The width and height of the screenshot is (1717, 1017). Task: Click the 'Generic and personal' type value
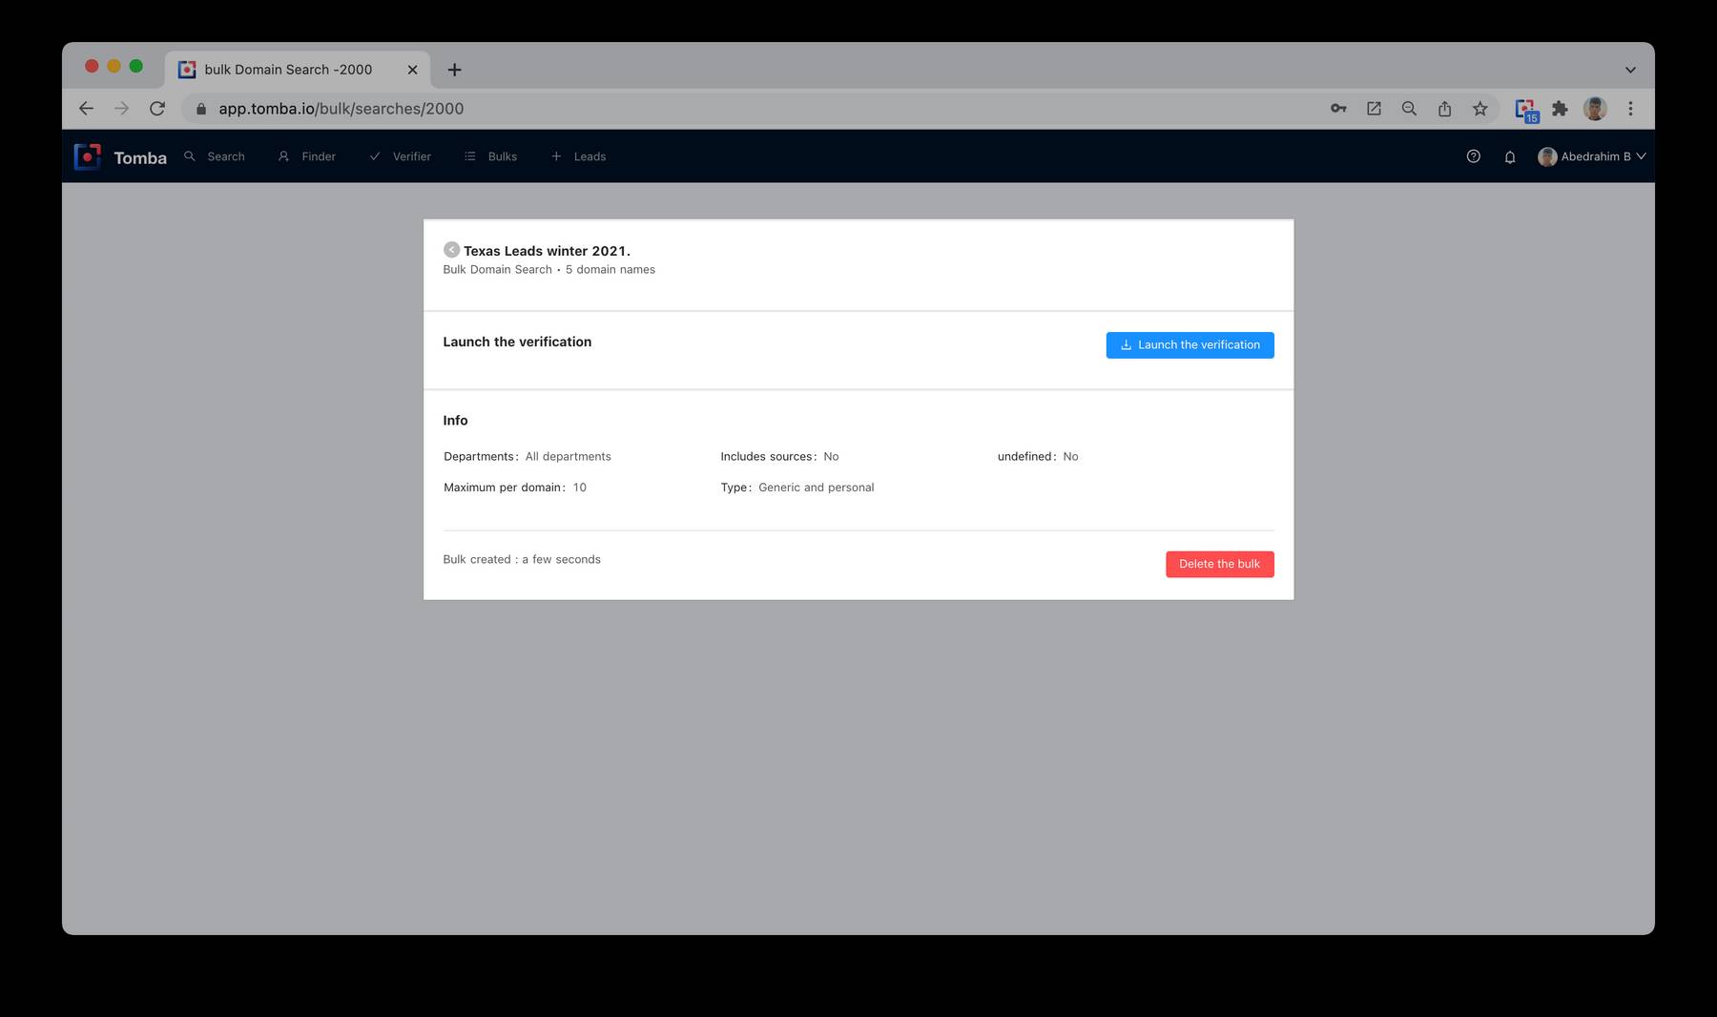817,488
